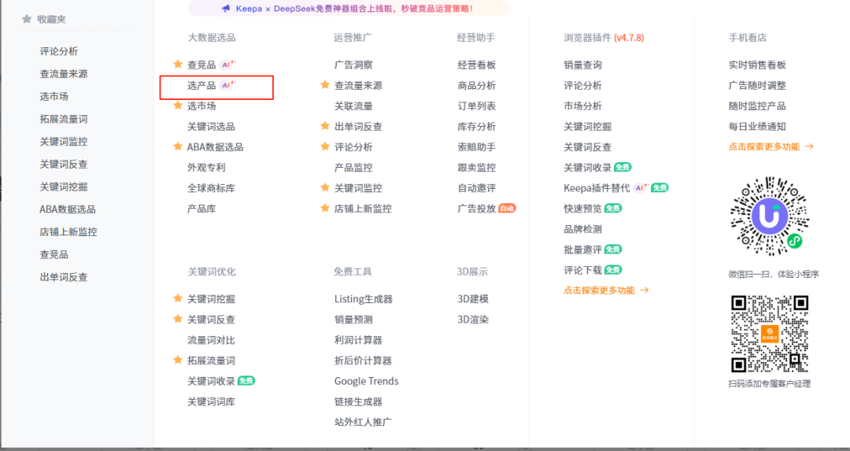Open 利润计算器 under 免费工具
850x451 pixels.
358,340
